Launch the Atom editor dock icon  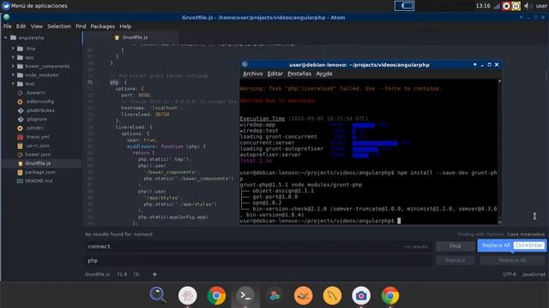point(187,296)
